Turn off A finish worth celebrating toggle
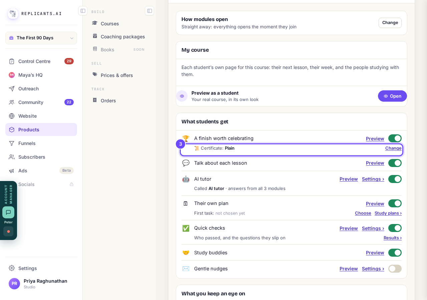Viewport: 427px width, 300px height. (395, 138)
